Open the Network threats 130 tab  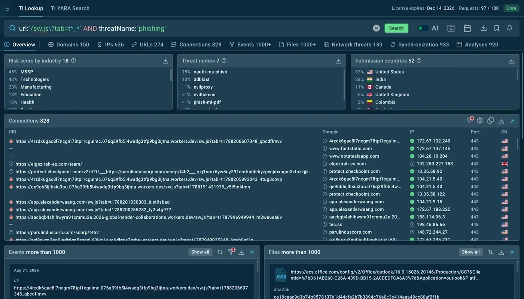(x=353, y=44)
